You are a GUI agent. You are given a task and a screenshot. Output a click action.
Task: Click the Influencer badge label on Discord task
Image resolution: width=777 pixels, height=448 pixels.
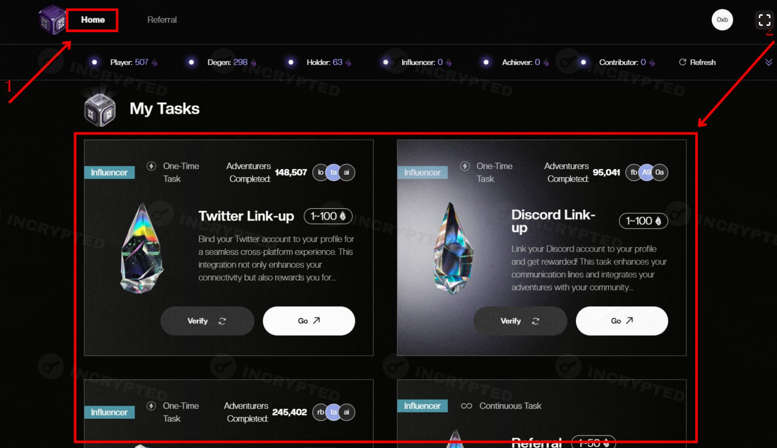[422, 172]
